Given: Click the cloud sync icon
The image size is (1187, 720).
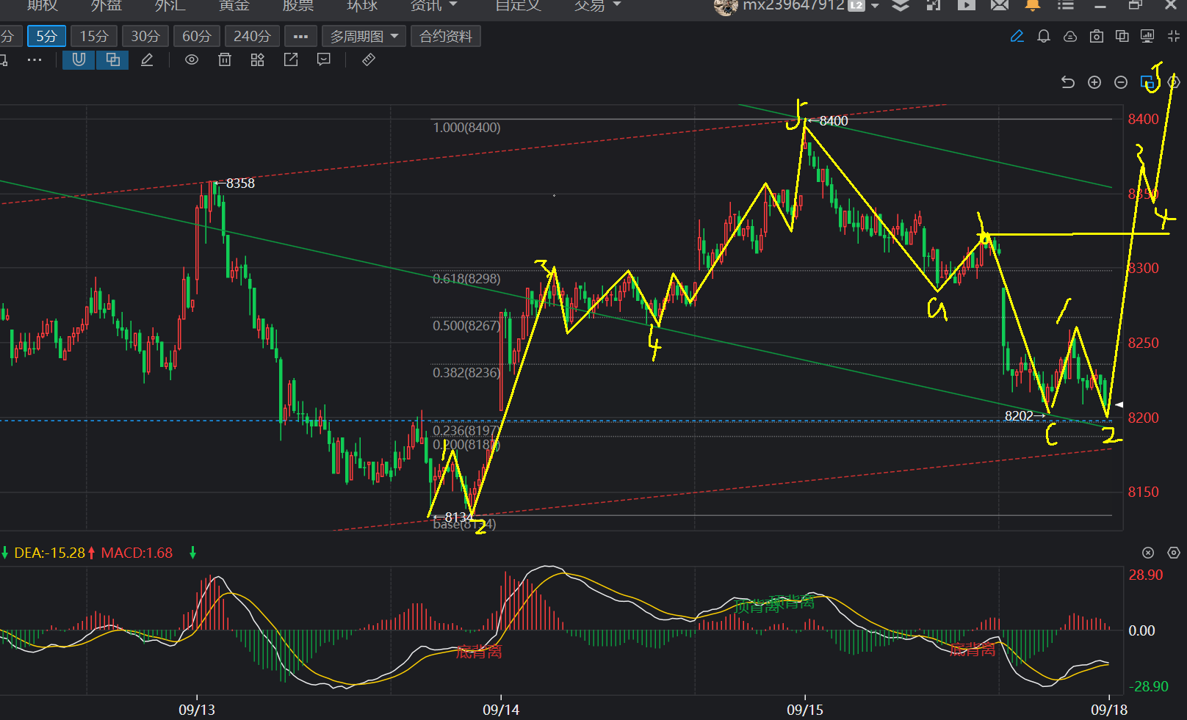Looking at the screenshot, I should point(1070,36).
